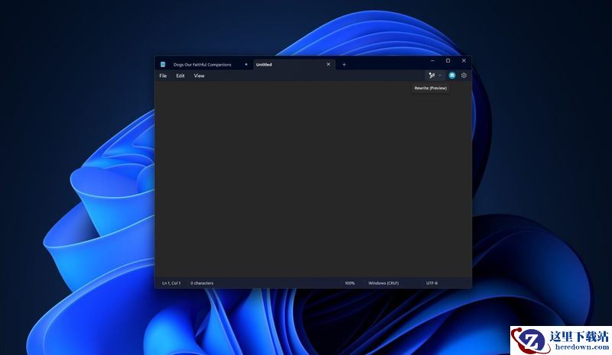Open the user account avatar
The image size is (612, 355).
[452, 76]
